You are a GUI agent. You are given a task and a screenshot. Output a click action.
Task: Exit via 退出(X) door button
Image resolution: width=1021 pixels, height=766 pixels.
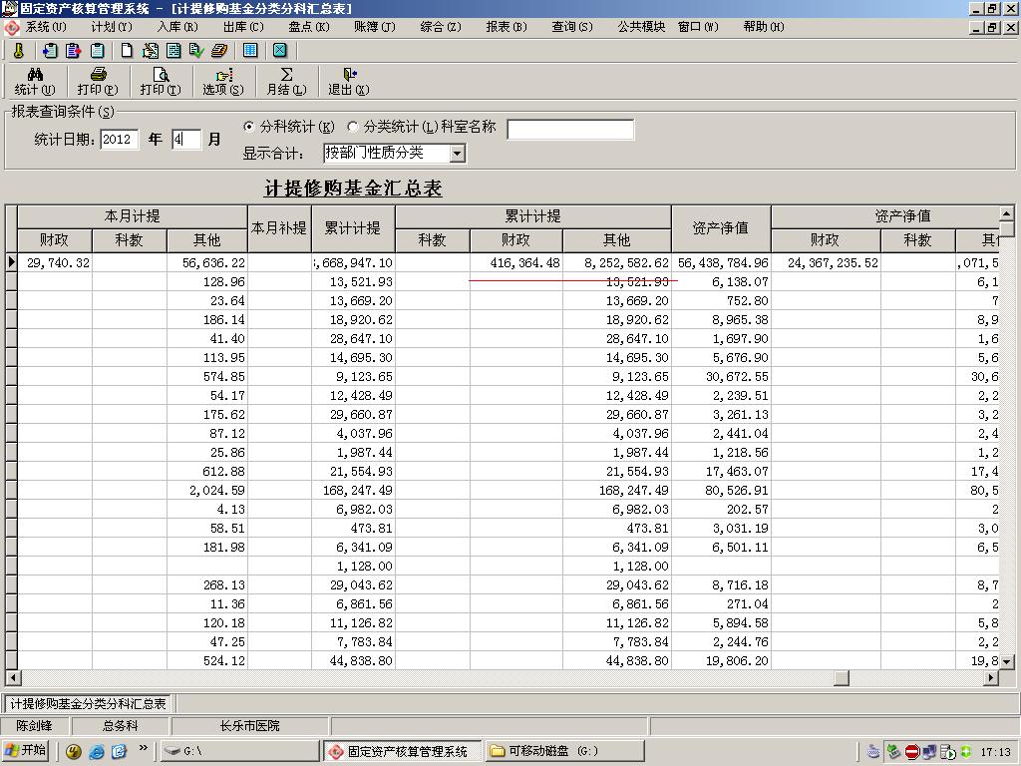(x=349, y=82)
